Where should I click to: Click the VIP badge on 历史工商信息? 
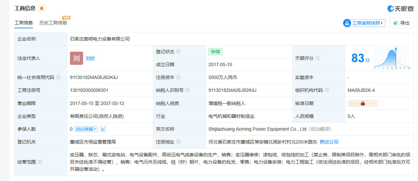[66, 18]
